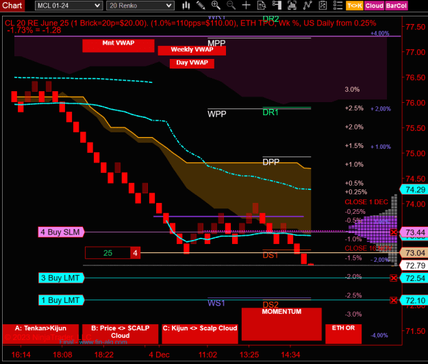Click the 72.10 order price marker
428x364 pixels.
[414, 300]
